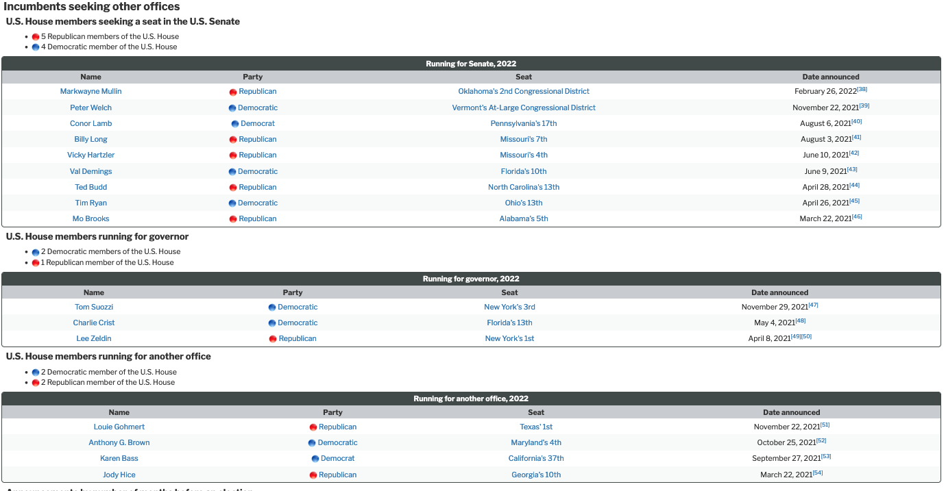946x491 pixels.
Task: Open Missouri's 4th seat link
Action: [524, 155]
